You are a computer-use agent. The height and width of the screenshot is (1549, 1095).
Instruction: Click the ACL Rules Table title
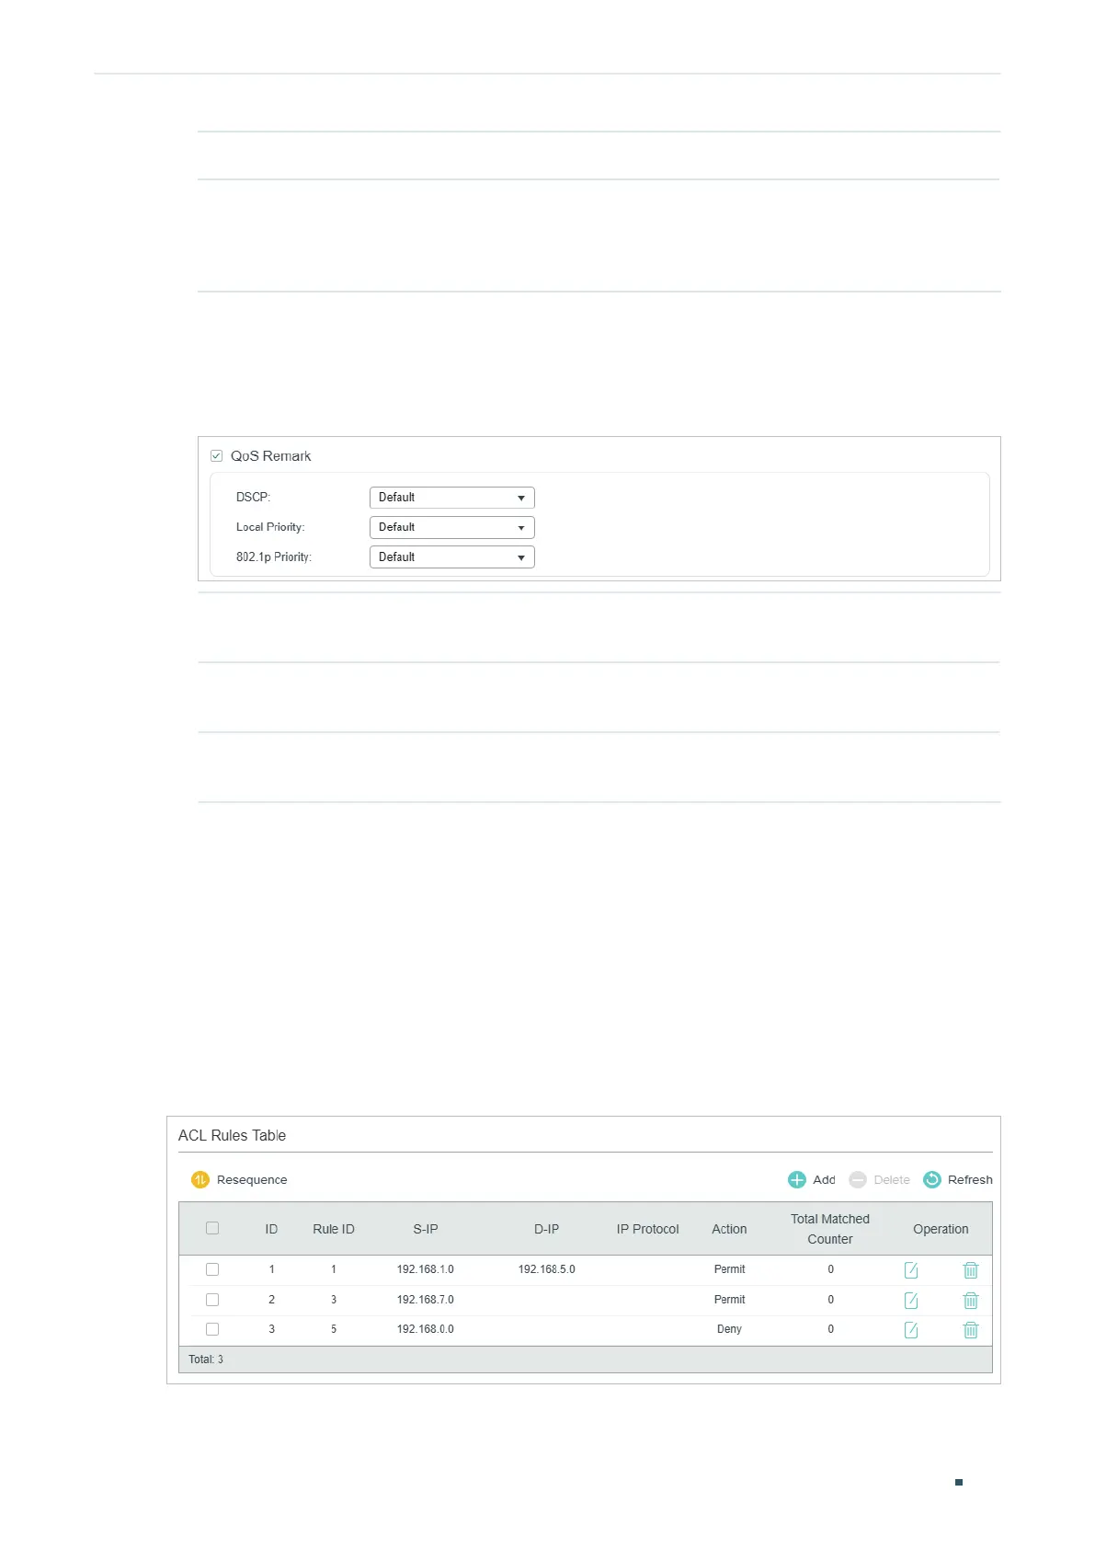pyautogui.click(x=232, y=1135)
